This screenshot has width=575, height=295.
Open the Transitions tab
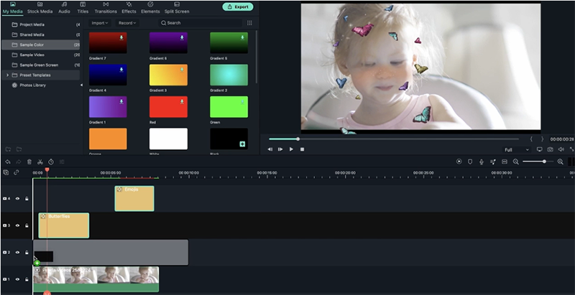(x=106, y=8)
